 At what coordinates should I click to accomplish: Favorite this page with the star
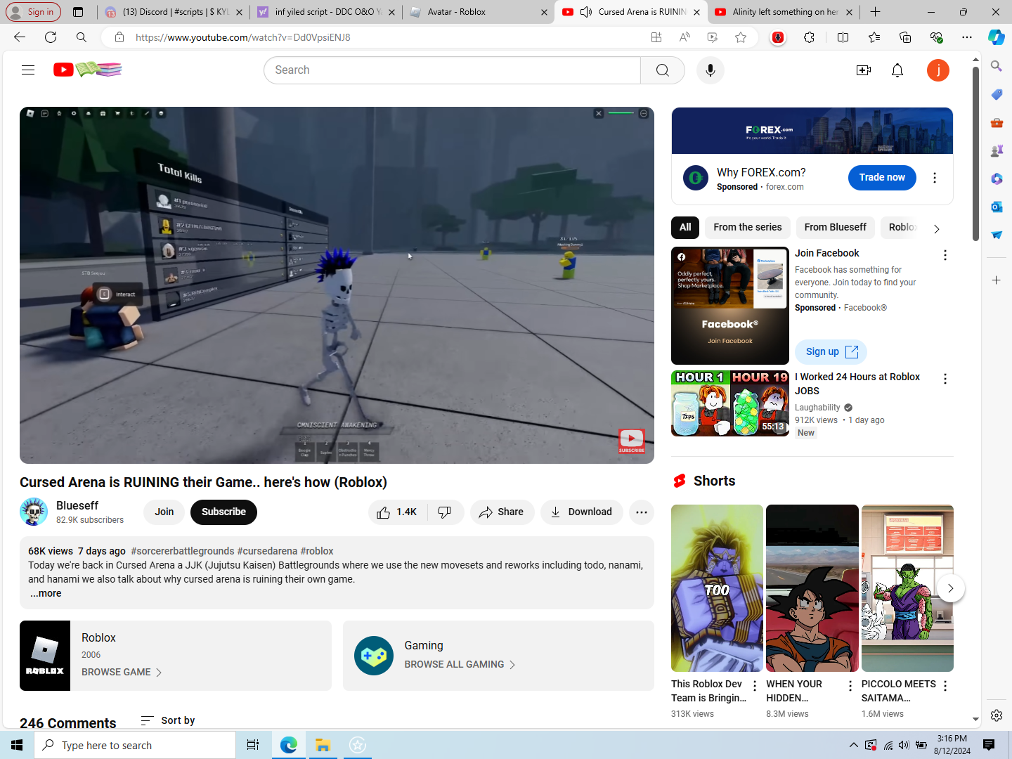(x=741, y=37)
